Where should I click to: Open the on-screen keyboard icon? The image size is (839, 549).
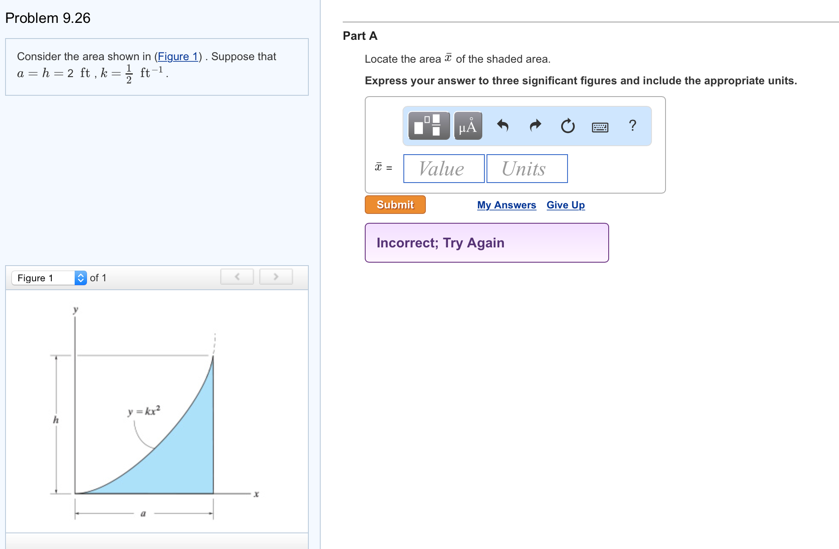click(601, 126)
